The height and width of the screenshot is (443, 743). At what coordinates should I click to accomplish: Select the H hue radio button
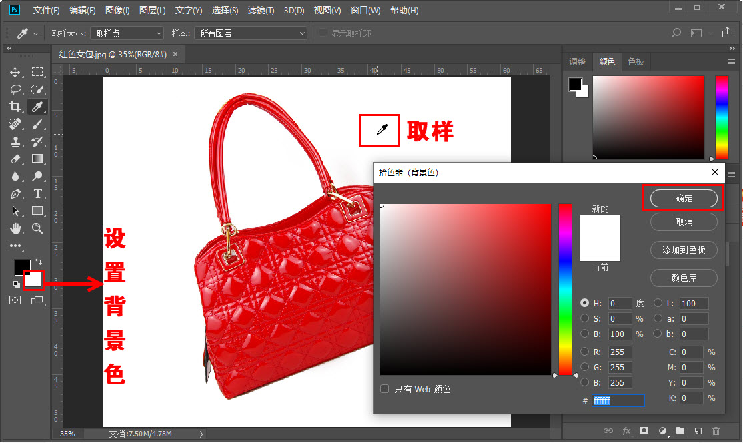pyautogui.click(x=585, y=303)
